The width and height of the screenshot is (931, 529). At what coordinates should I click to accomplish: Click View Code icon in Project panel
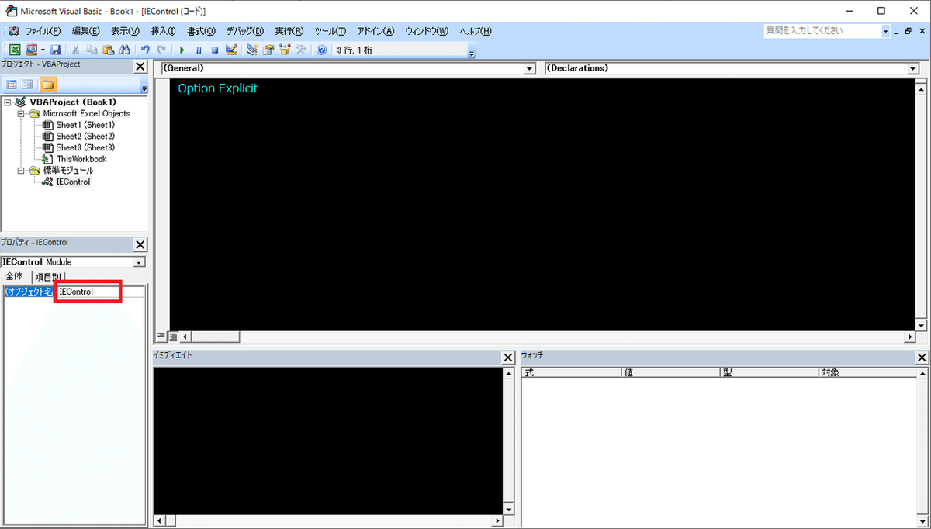click(x=12, y=85)
